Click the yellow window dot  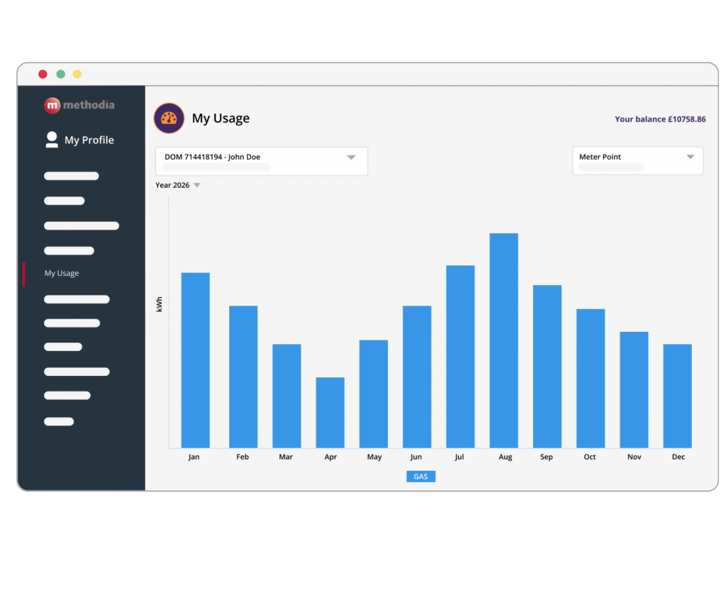click(x=77, y=74)
